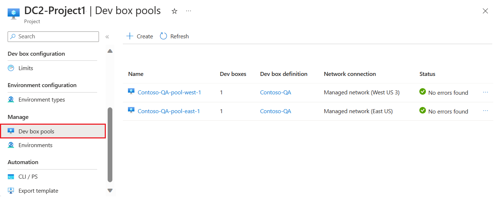Open the Contoso-QA-pool-west-1 pool link

click(x=169, y=93)
